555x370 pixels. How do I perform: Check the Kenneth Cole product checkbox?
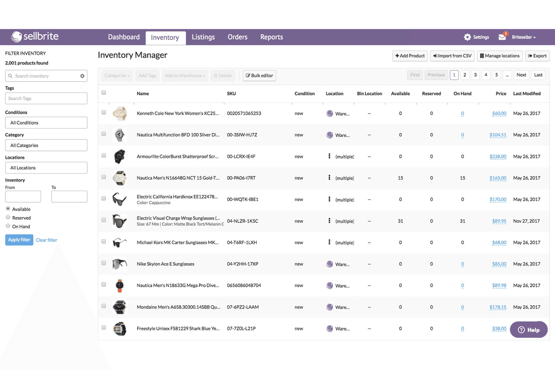104,112
